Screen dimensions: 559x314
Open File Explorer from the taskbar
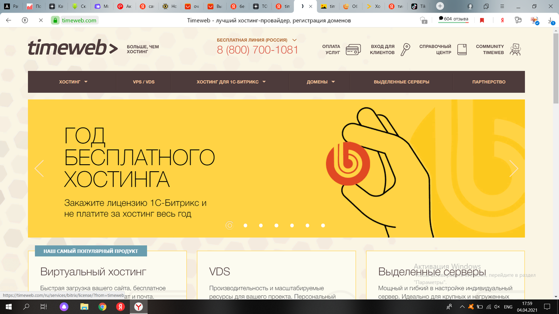point(84,307)
